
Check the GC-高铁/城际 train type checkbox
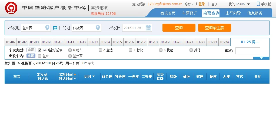pyautogui.click(x=40, y=50)
